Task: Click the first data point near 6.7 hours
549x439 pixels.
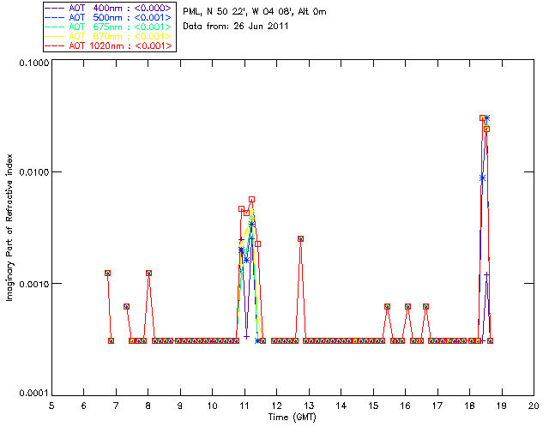Action: click(107, 273)
